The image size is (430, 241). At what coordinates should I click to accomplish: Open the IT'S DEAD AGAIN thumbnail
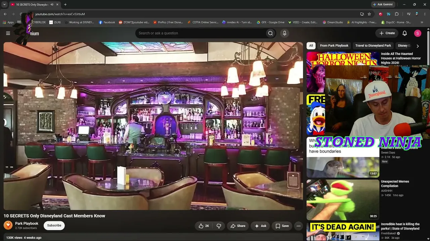(x=343, y=232)
